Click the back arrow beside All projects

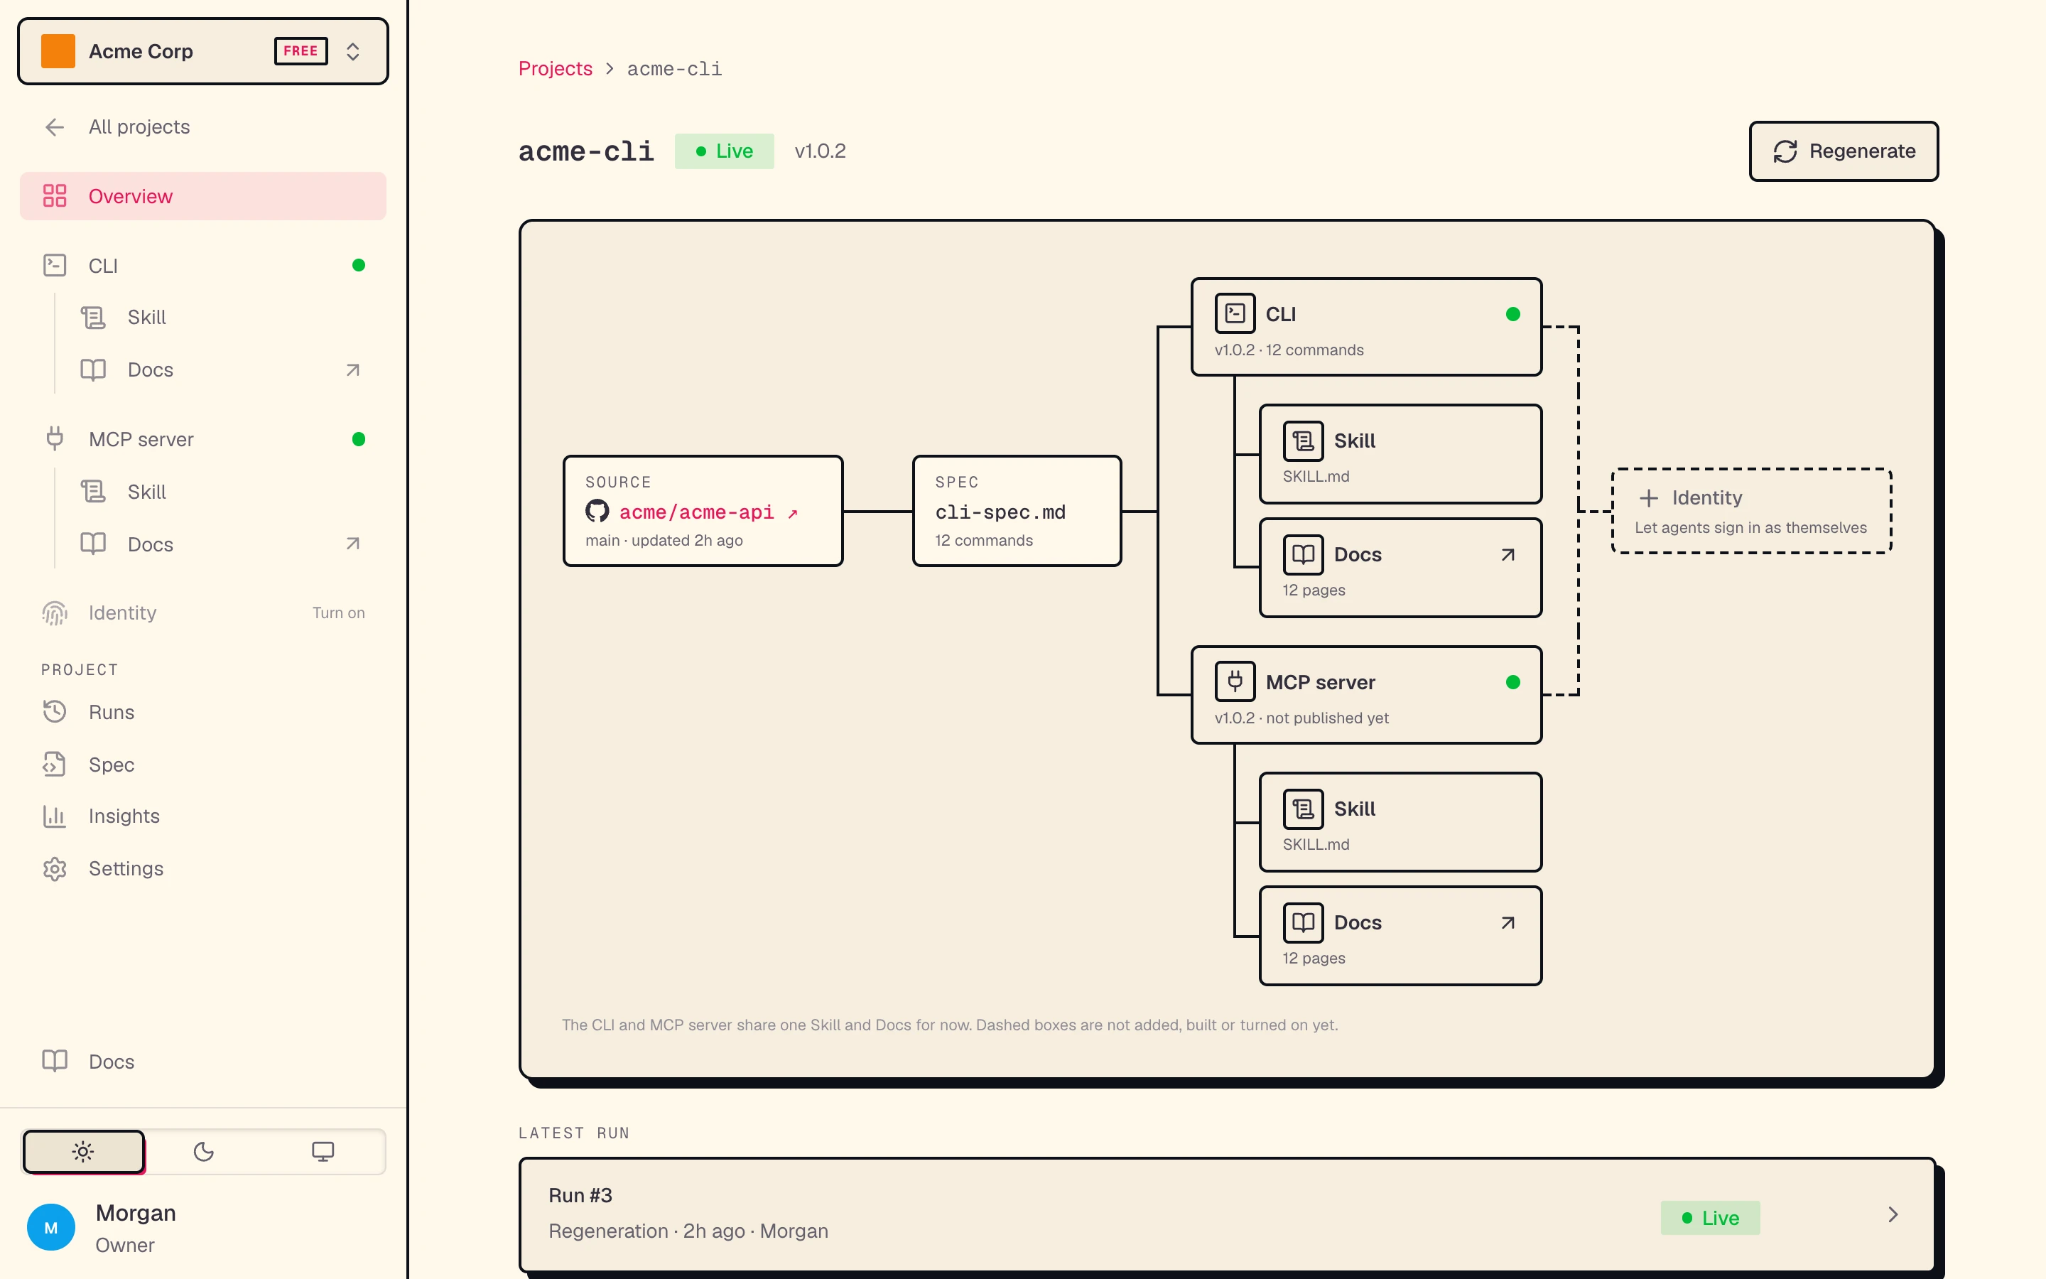point(55,127)
